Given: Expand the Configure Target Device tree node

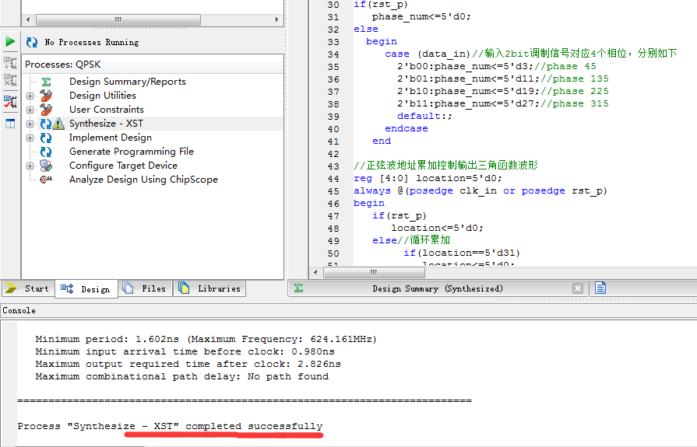Looking at the screenshot, I should pos(30,166).
